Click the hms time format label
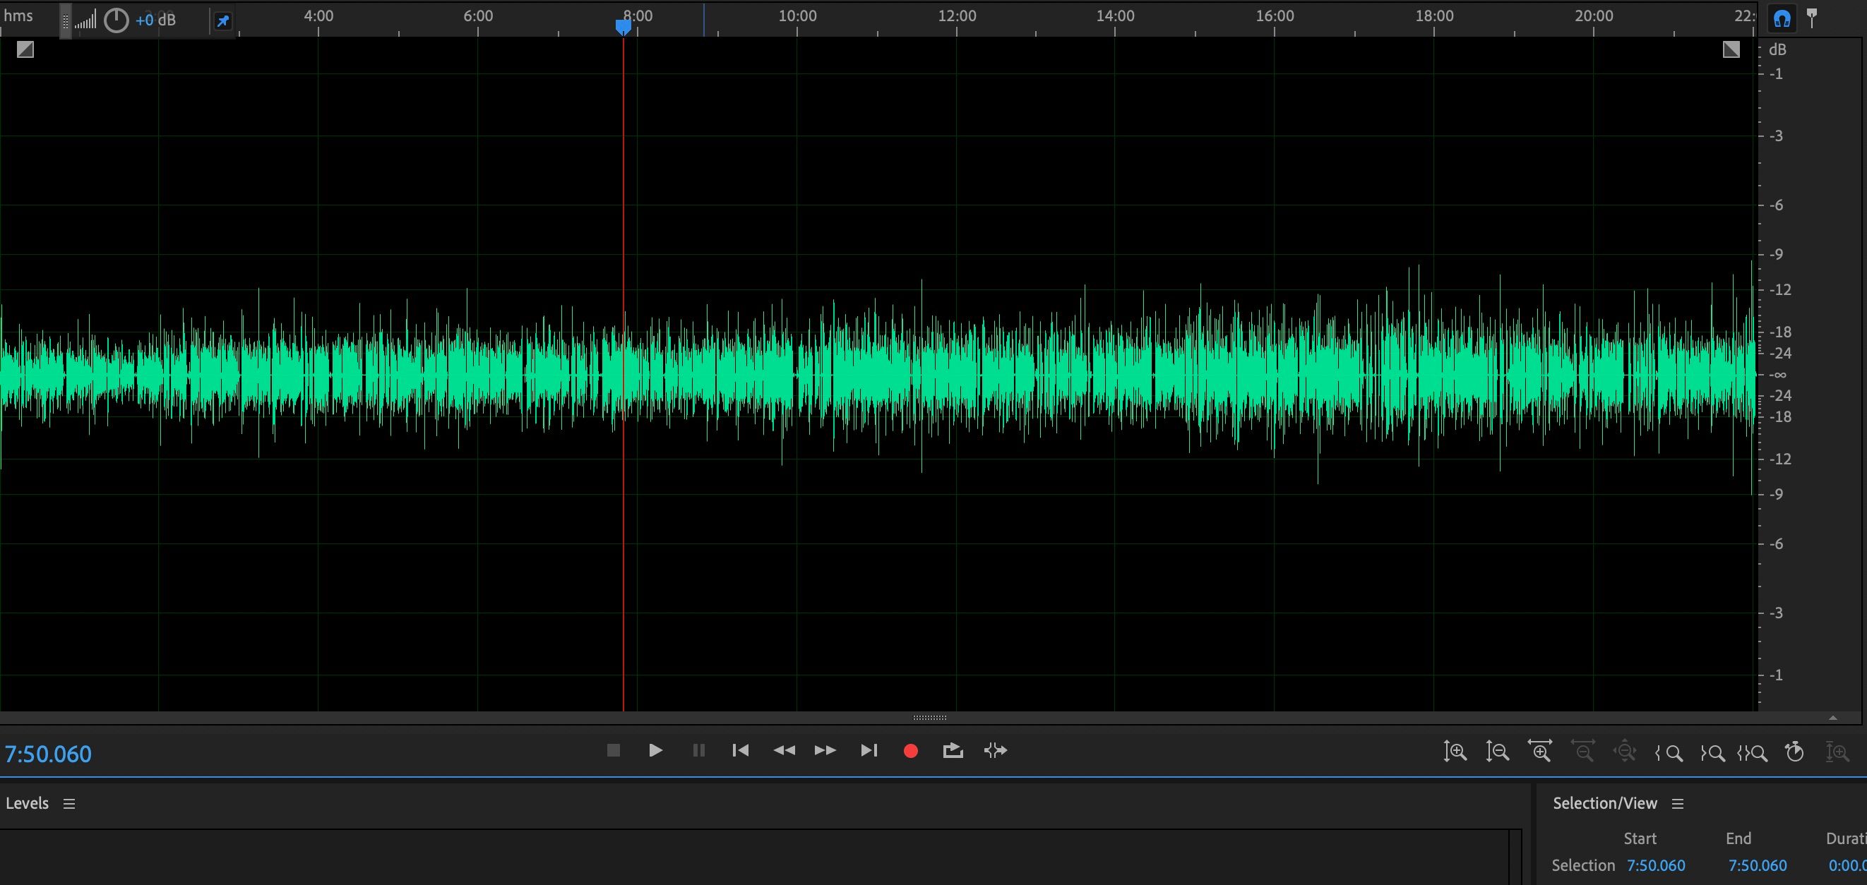1867x885 pixels. (18, 16)
